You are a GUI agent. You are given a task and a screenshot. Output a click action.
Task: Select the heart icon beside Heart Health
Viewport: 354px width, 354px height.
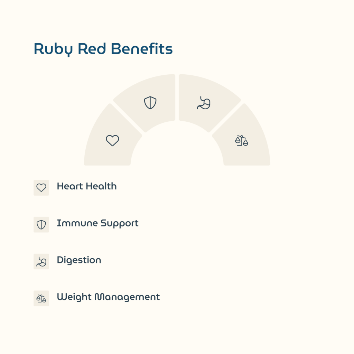coord(41,188)
